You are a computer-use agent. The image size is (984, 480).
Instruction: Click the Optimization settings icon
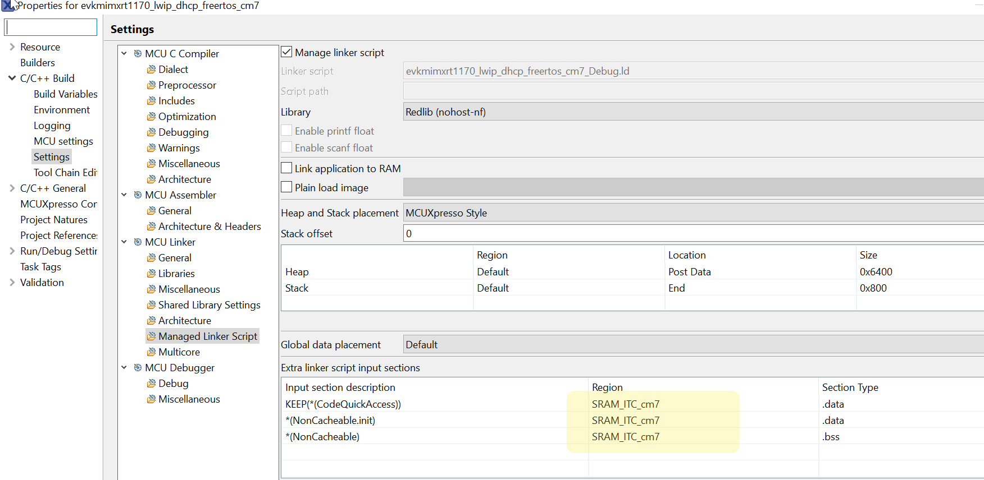coord(151,117)
